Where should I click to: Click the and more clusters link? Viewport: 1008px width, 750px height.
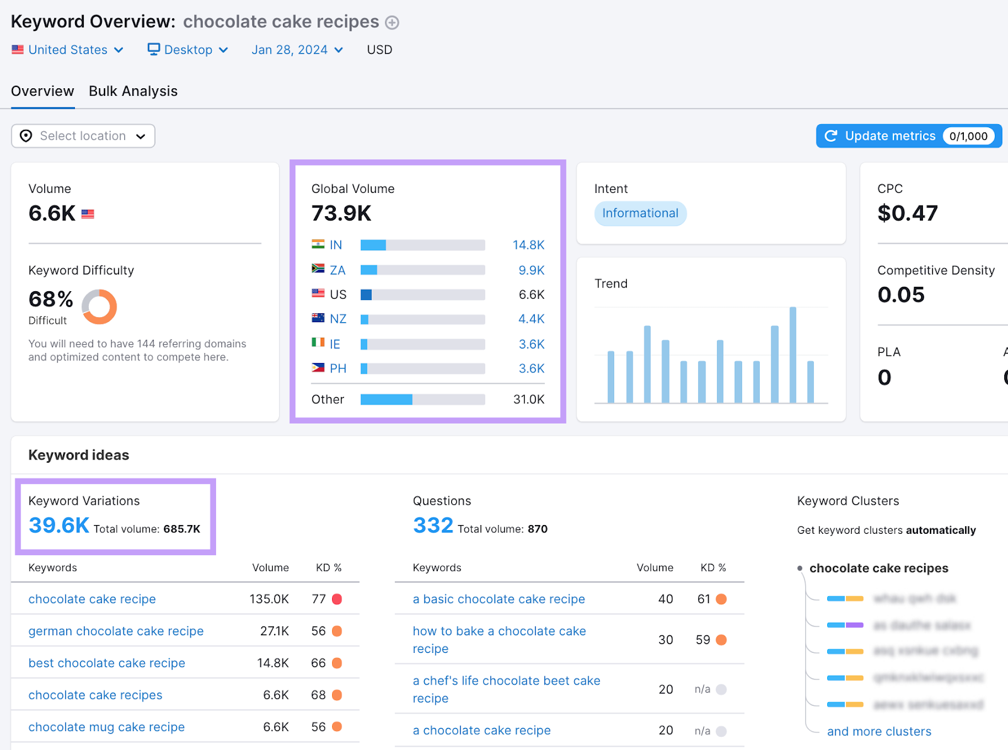[879, 731]
